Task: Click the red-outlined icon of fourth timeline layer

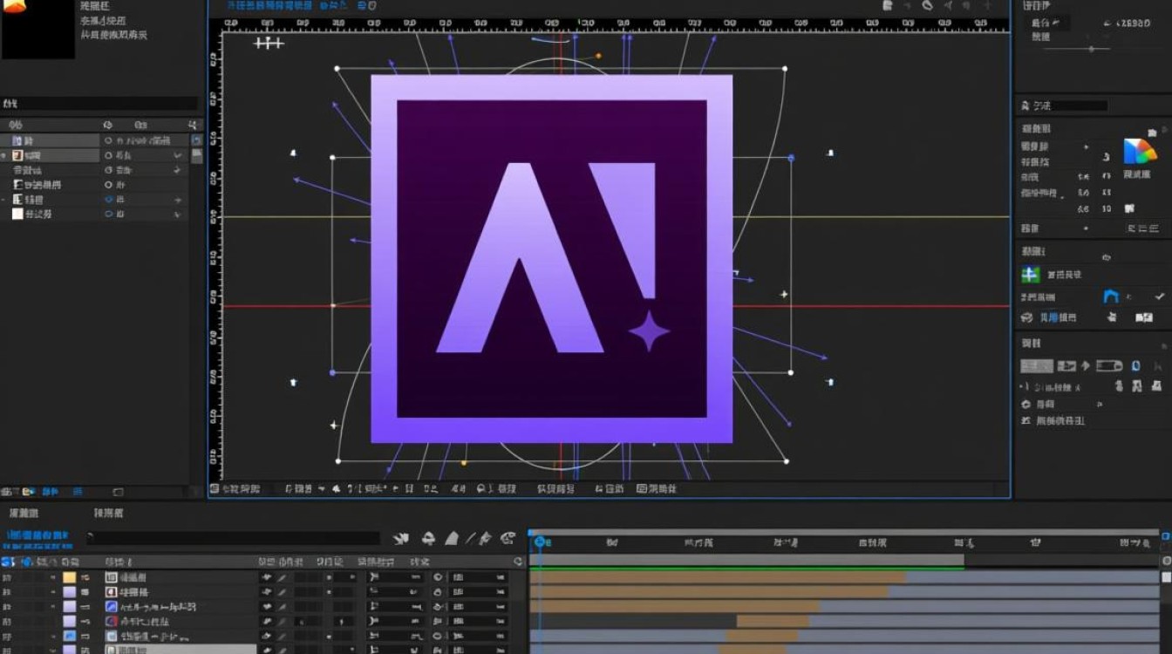Action: (x=111, y=622)
